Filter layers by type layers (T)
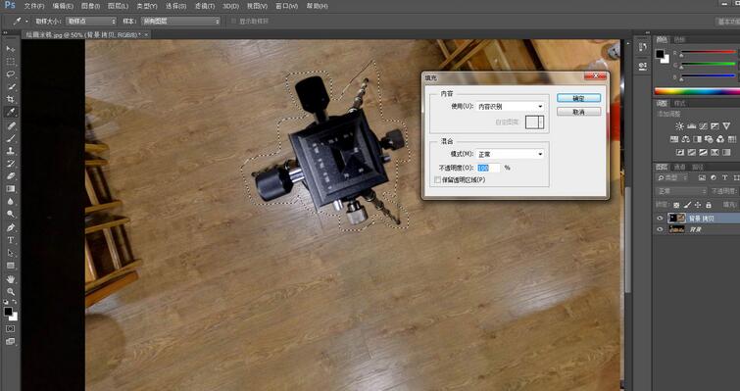Screen dimensions: 740x391 pyautogui.click(x=725, y=177)
